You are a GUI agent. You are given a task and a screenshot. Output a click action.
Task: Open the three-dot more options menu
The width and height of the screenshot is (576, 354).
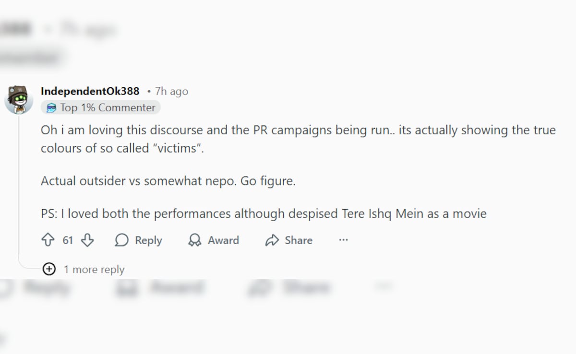click(x=343, y=240)
